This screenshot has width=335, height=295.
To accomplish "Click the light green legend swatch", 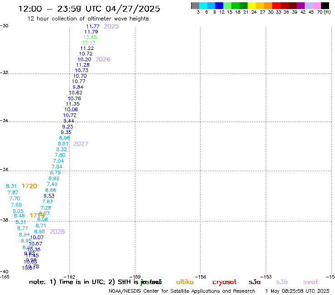I will 227,5.
